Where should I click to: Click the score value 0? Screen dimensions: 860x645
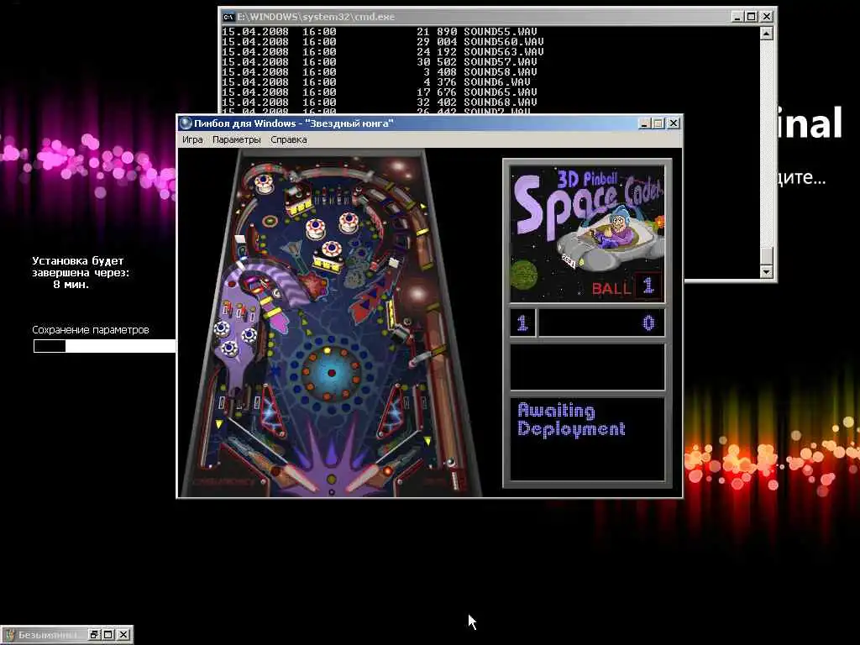point(648,322)
